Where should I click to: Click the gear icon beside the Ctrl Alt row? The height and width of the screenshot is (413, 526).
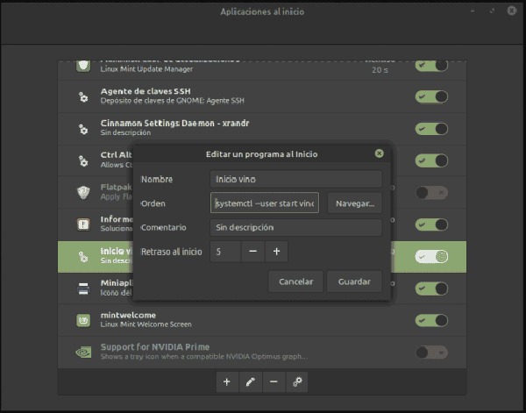coord(83,160)
